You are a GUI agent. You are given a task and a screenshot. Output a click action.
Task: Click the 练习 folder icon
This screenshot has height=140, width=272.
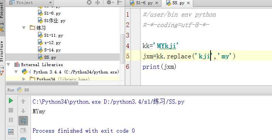(32, 27)
